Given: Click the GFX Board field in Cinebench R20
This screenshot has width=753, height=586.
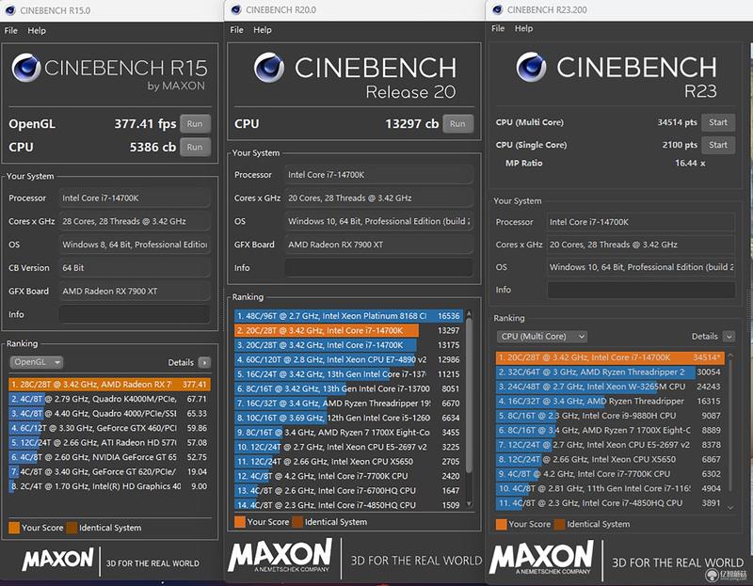Looking at the screenshot, I should click(378, 245).
